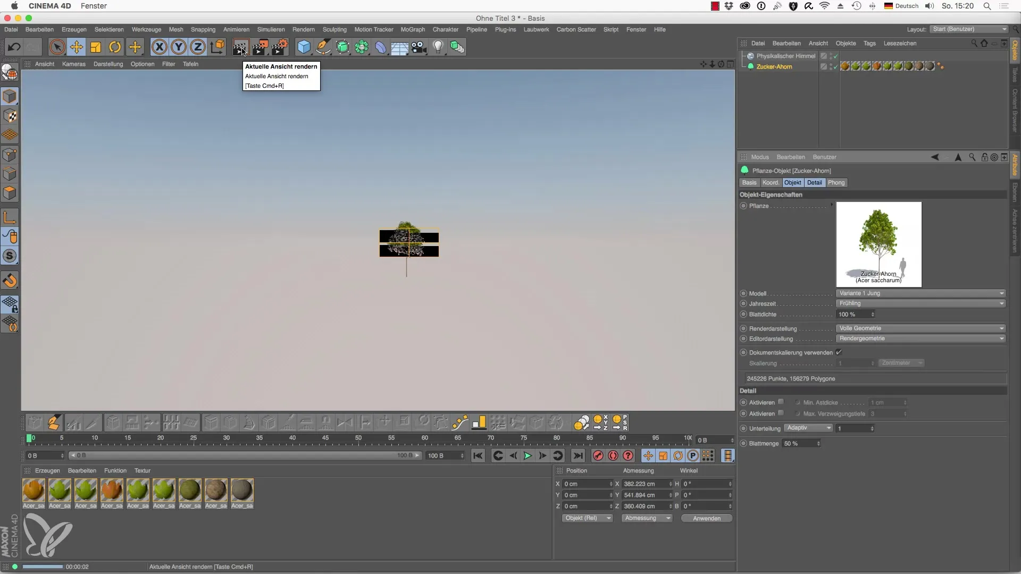Click the Make Editable icon in left sidebar
Image resolution: width=1021 pixels, height=574 pixels.
[x=10, y=72]
